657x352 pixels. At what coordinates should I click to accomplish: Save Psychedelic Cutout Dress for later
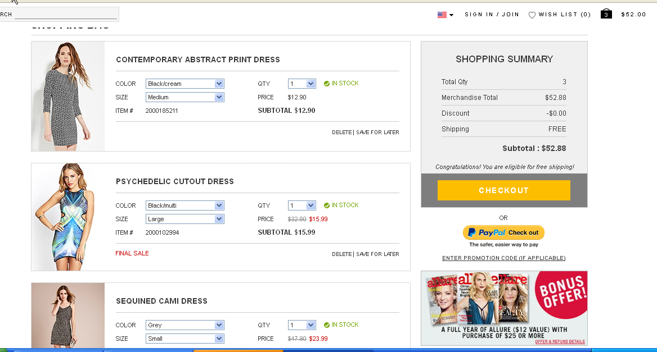(x=377, y=254)
